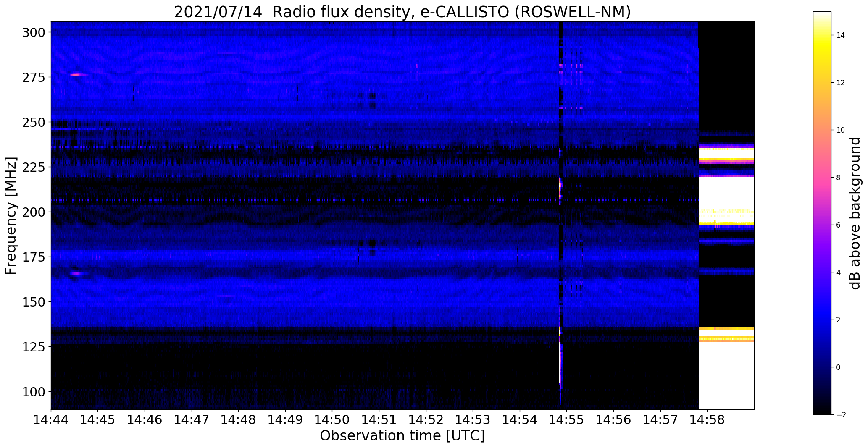Screen dimensions: 868x448
Task: Click the 14:55 time tick label
Action: [567, 419]
